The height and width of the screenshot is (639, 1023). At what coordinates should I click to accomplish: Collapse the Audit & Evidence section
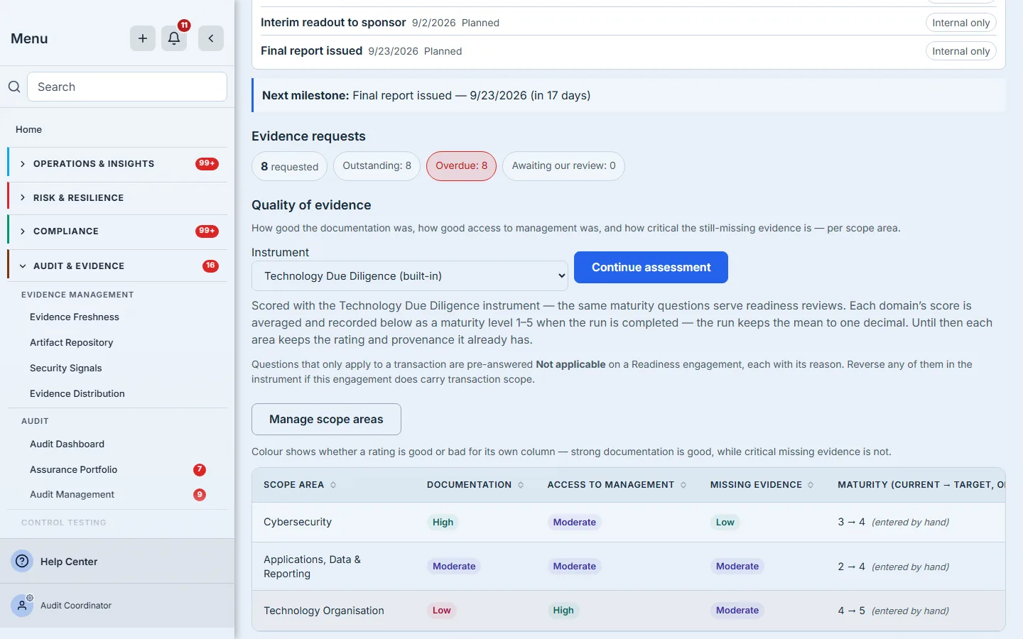117,266
